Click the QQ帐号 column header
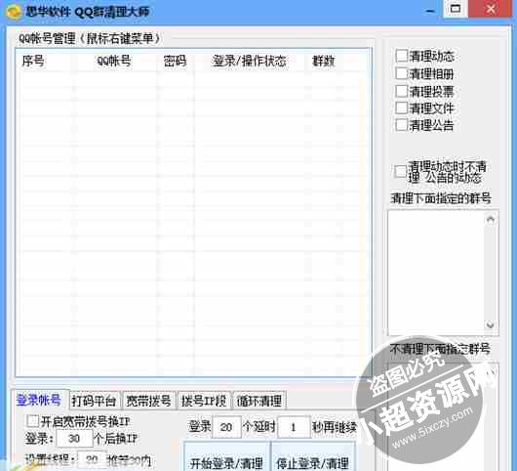517x471 pixels. (114, 61)
